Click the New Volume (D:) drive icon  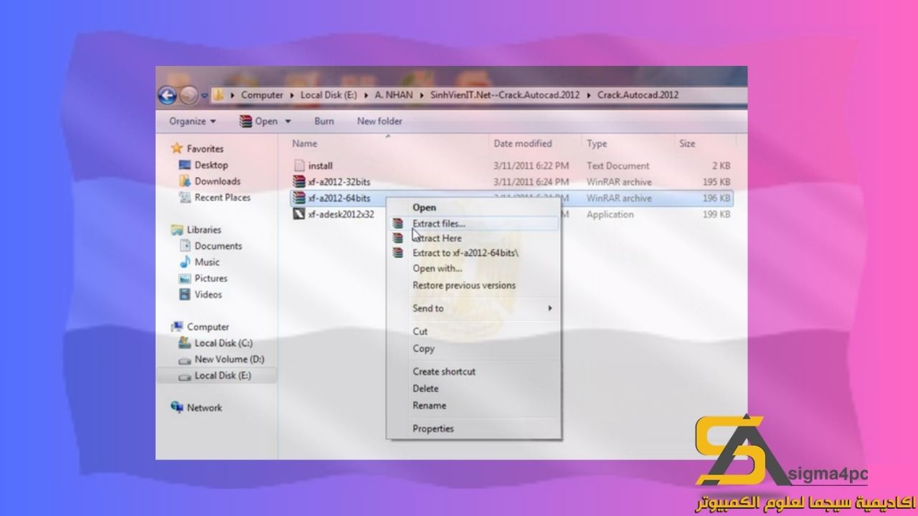[x=184, y=360]
